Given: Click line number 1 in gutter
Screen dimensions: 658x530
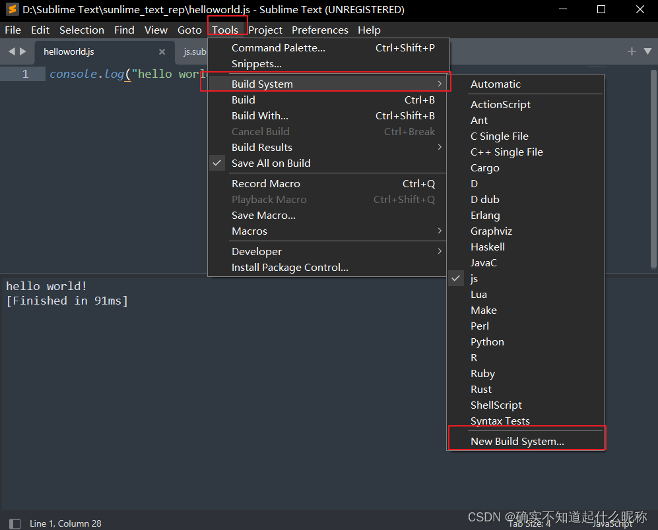Looking at the screenshot, I should tap(26, 74).
